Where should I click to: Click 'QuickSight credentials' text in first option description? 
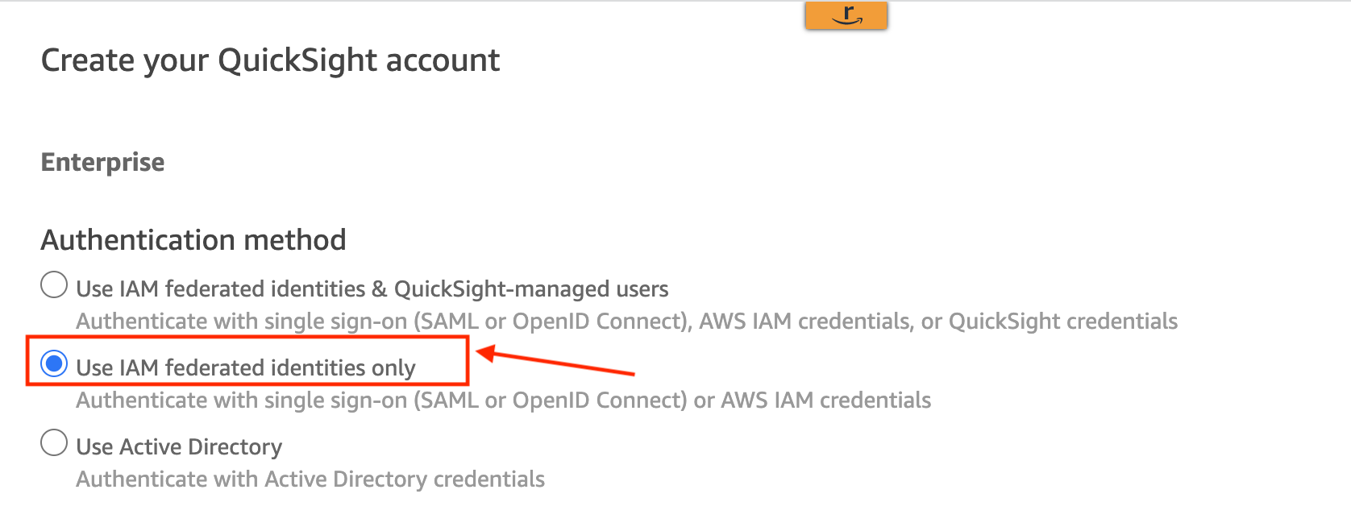click(x=1062, y=321)
